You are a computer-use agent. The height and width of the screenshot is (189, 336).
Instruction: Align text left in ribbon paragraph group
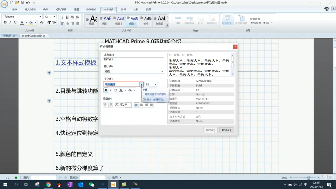pyautogui.click(x=63, y=23)
